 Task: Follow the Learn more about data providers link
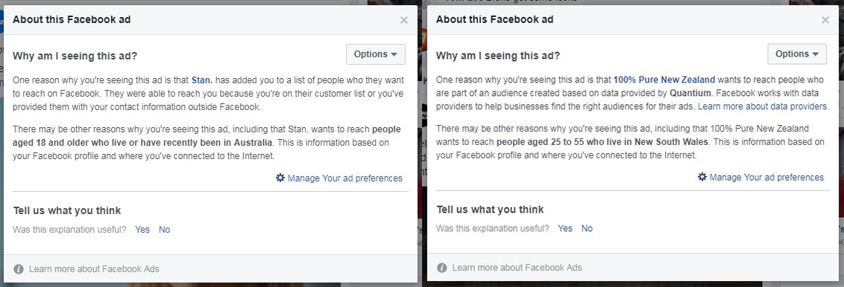click(763, 106)
